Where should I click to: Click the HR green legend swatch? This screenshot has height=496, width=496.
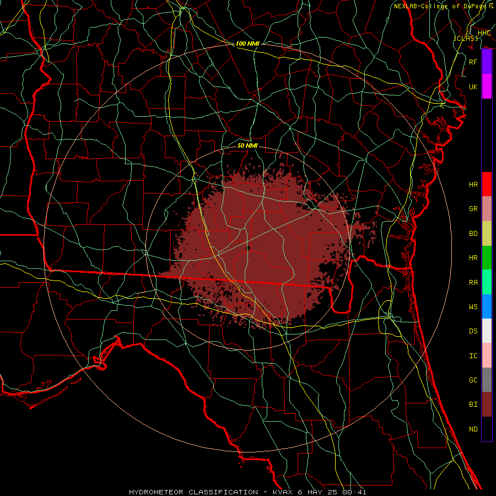tap(487, 258)
